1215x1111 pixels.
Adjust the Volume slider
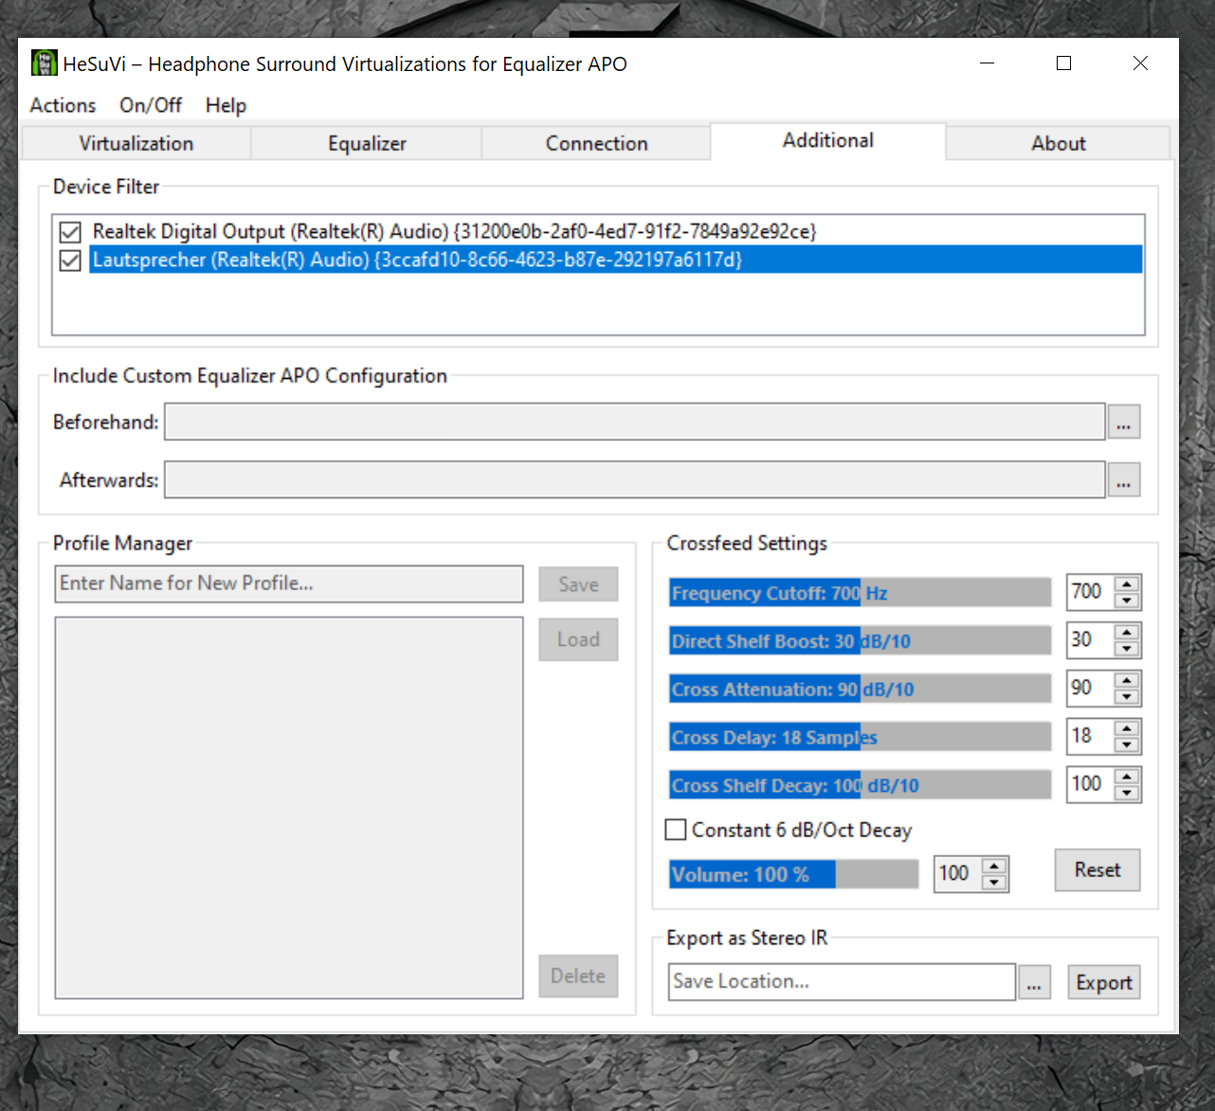pos(794,874)
